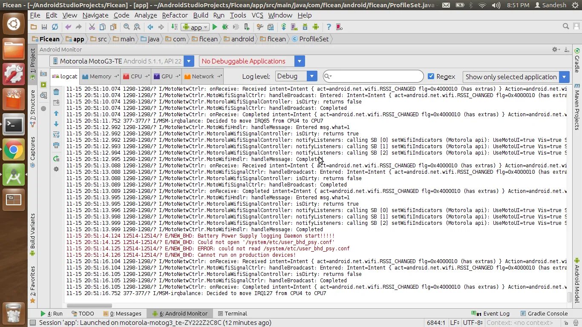
Task: Take a screen capture with camera icon
Action: pyautogui.click(x=43, y=74)
